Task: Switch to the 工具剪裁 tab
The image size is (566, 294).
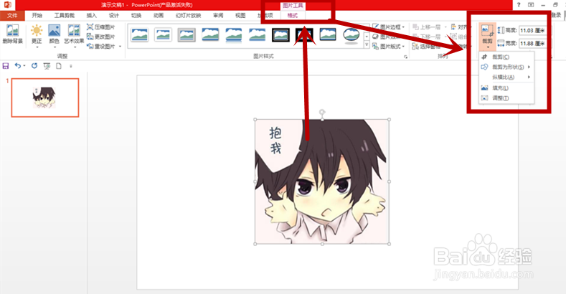Action: [x=65, y=15]
